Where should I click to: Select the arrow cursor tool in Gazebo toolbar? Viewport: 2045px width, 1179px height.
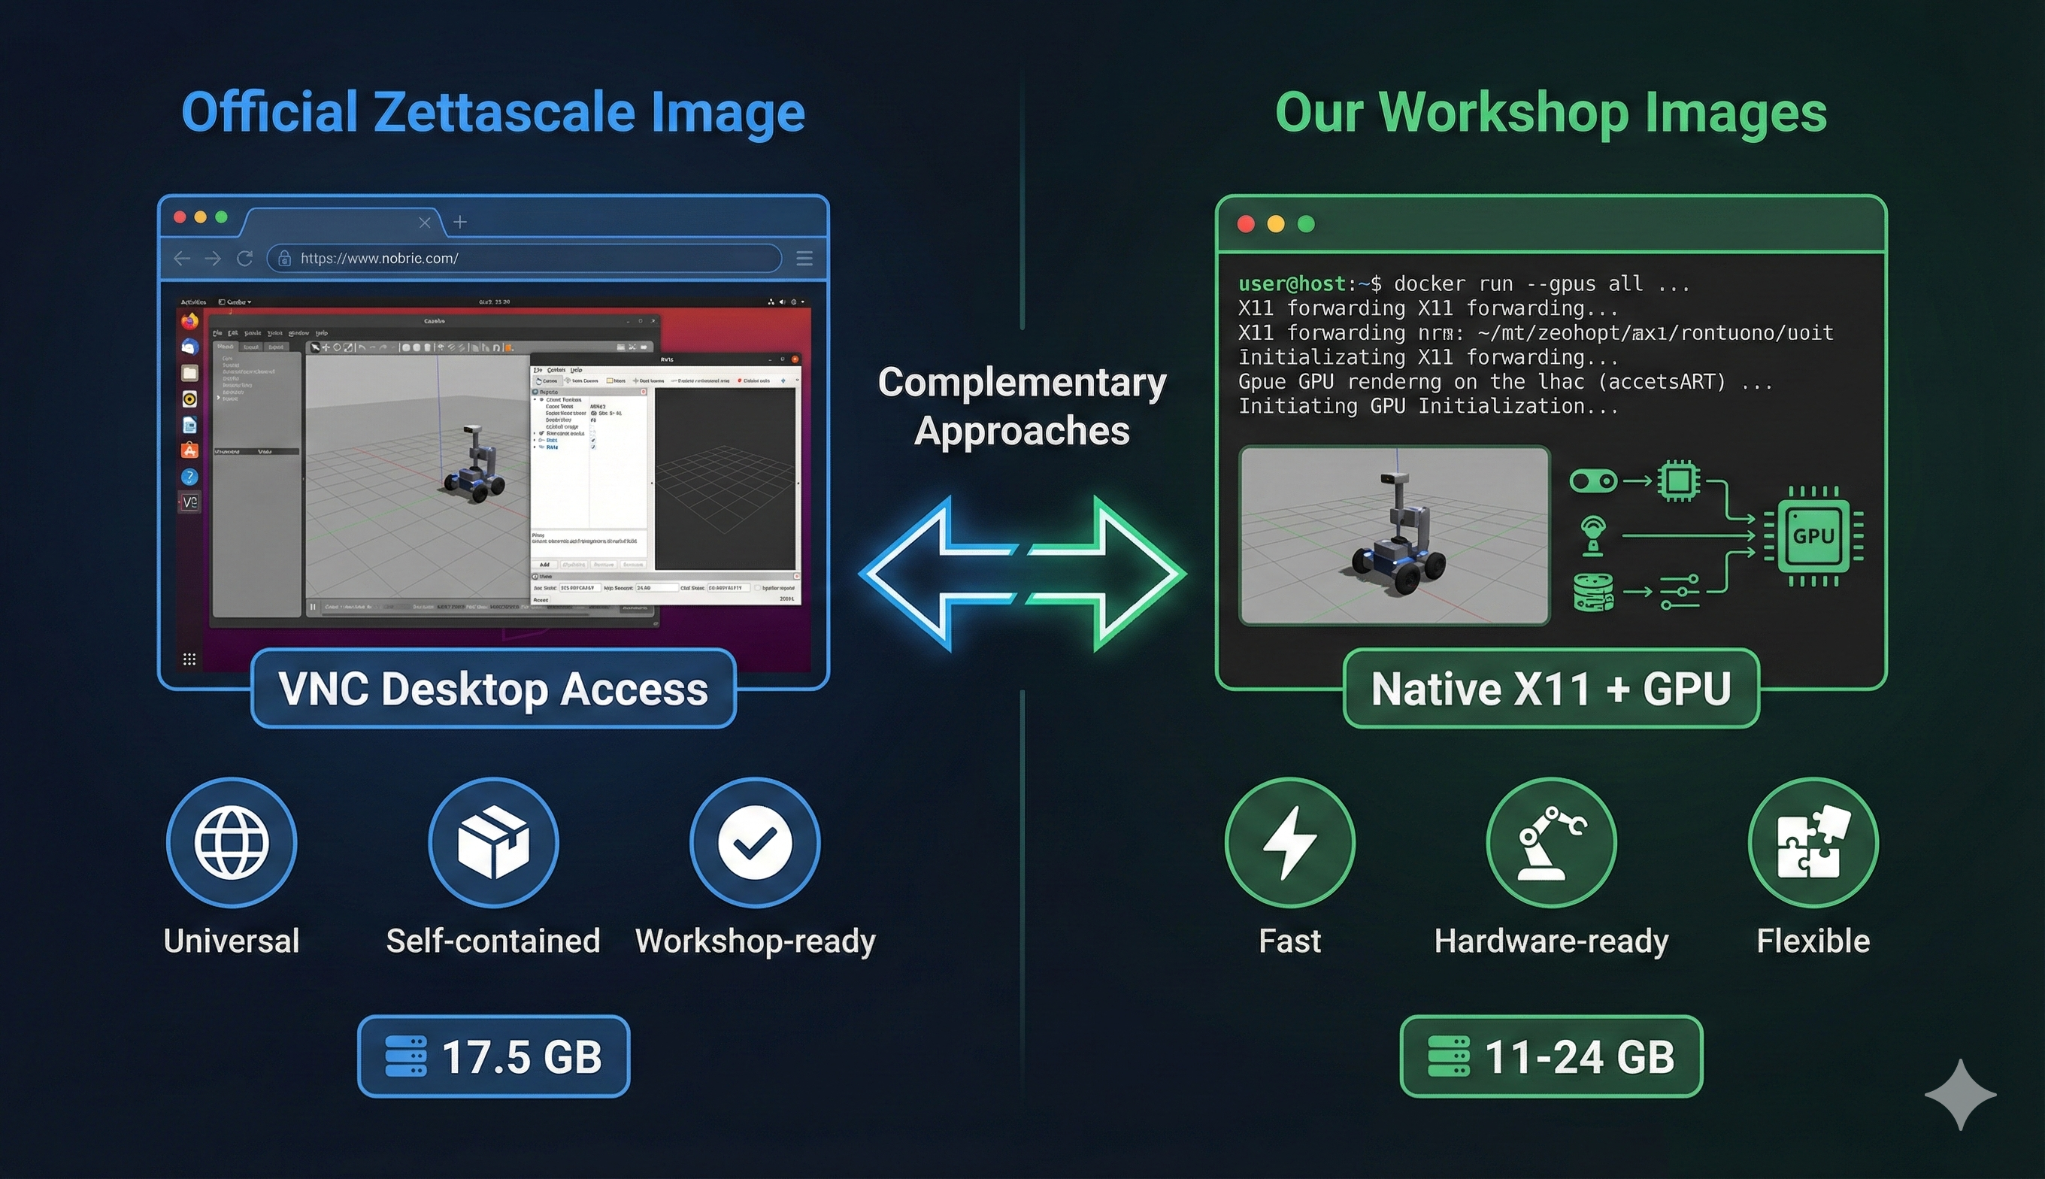click(315, 347)
